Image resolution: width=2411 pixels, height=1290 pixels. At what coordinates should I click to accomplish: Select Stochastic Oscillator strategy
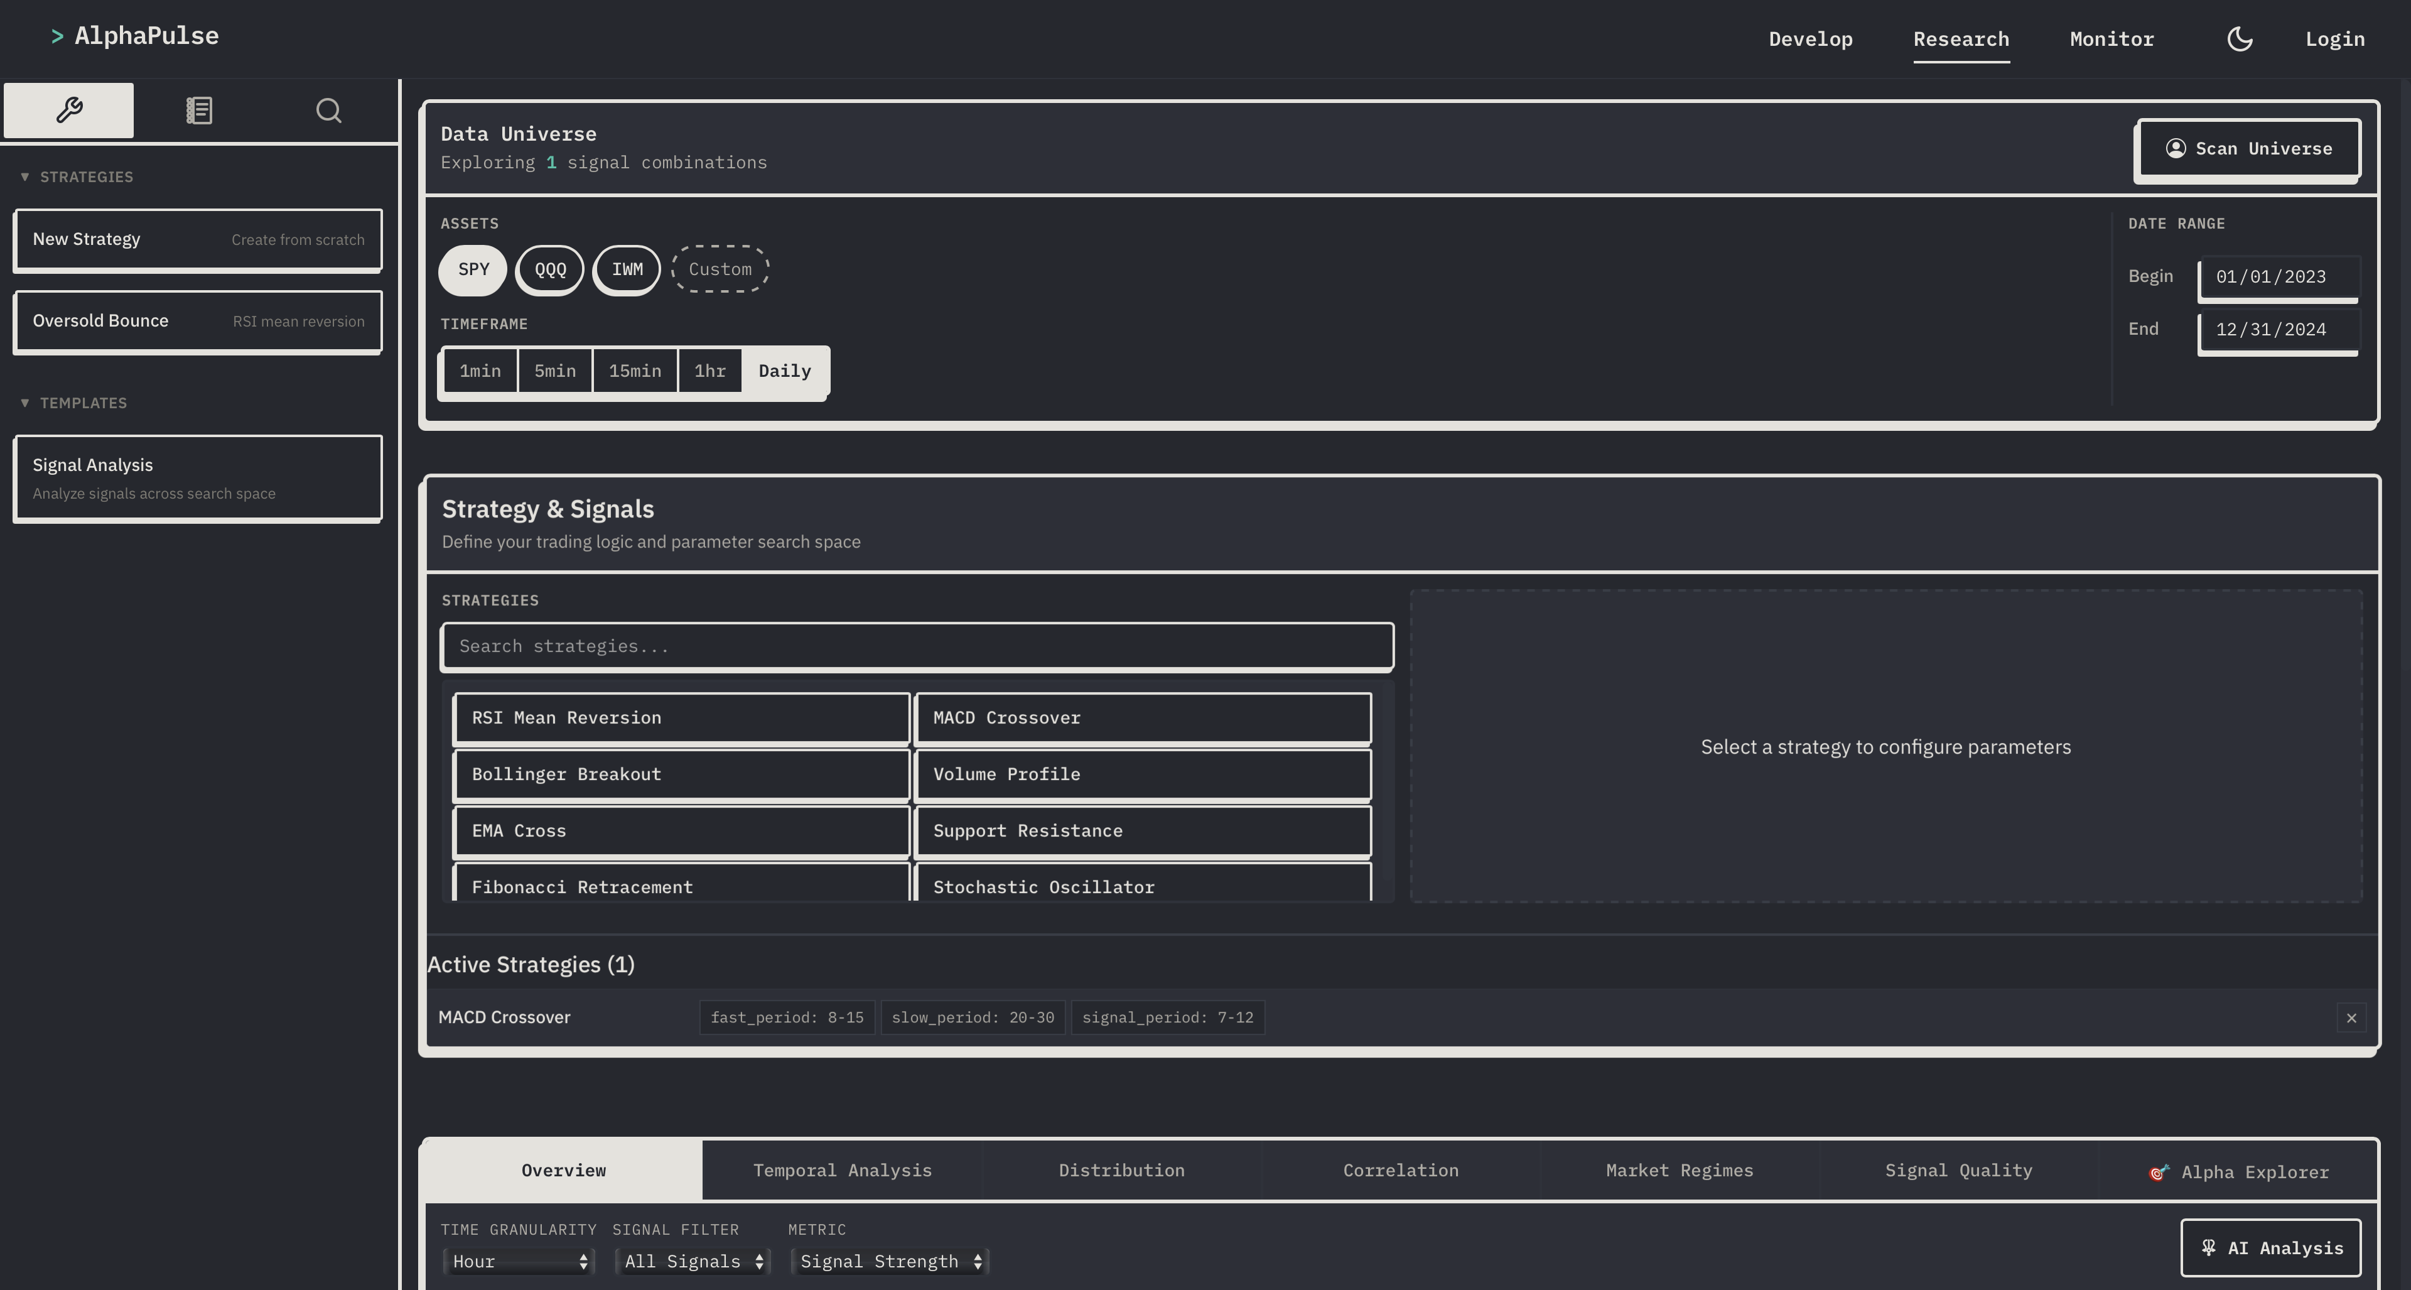(x=1143, y=883)
